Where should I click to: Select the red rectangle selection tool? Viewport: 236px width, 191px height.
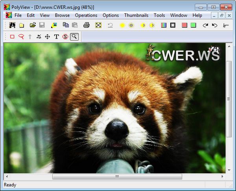click(12, 36)
